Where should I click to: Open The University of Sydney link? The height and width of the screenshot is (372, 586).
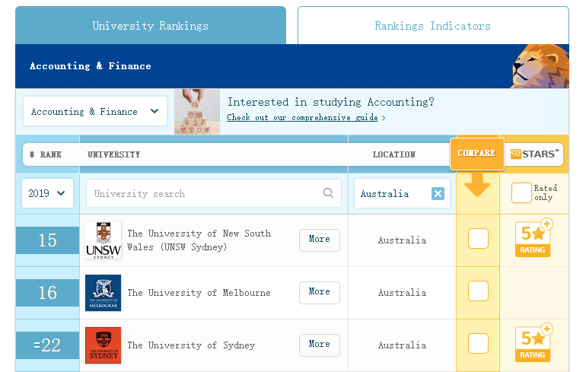pos(191,345)
